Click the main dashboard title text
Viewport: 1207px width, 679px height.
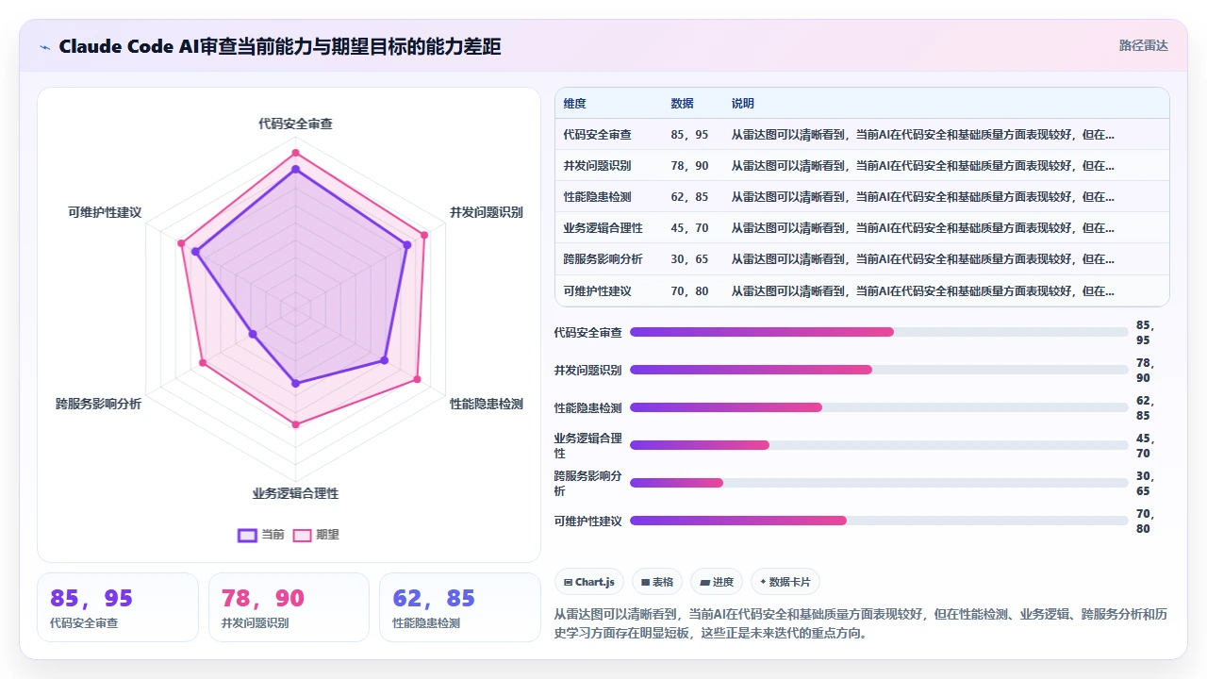coord(279,46)
